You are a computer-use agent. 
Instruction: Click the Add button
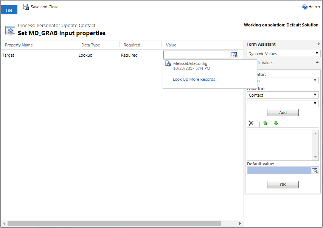point(283,112)
